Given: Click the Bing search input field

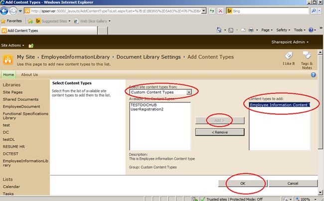Looking at the screenshot, I should tap(270, 11).
